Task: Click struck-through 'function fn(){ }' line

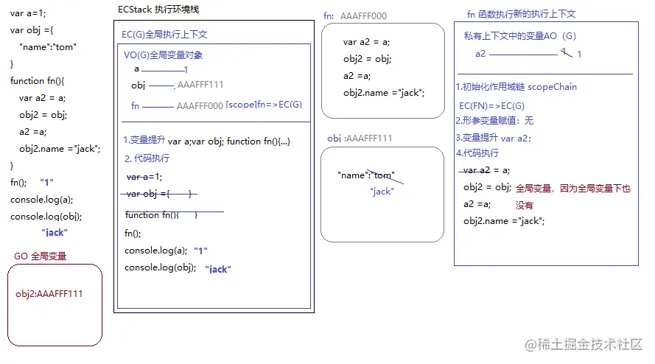Action: tap(163, 215)
